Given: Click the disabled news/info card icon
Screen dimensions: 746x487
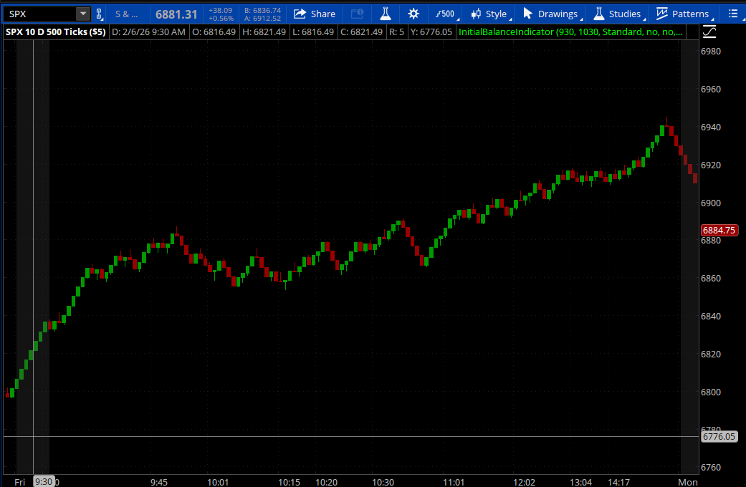Looking at the screenshot, I should pyautogui.click(x=357, y=14).
